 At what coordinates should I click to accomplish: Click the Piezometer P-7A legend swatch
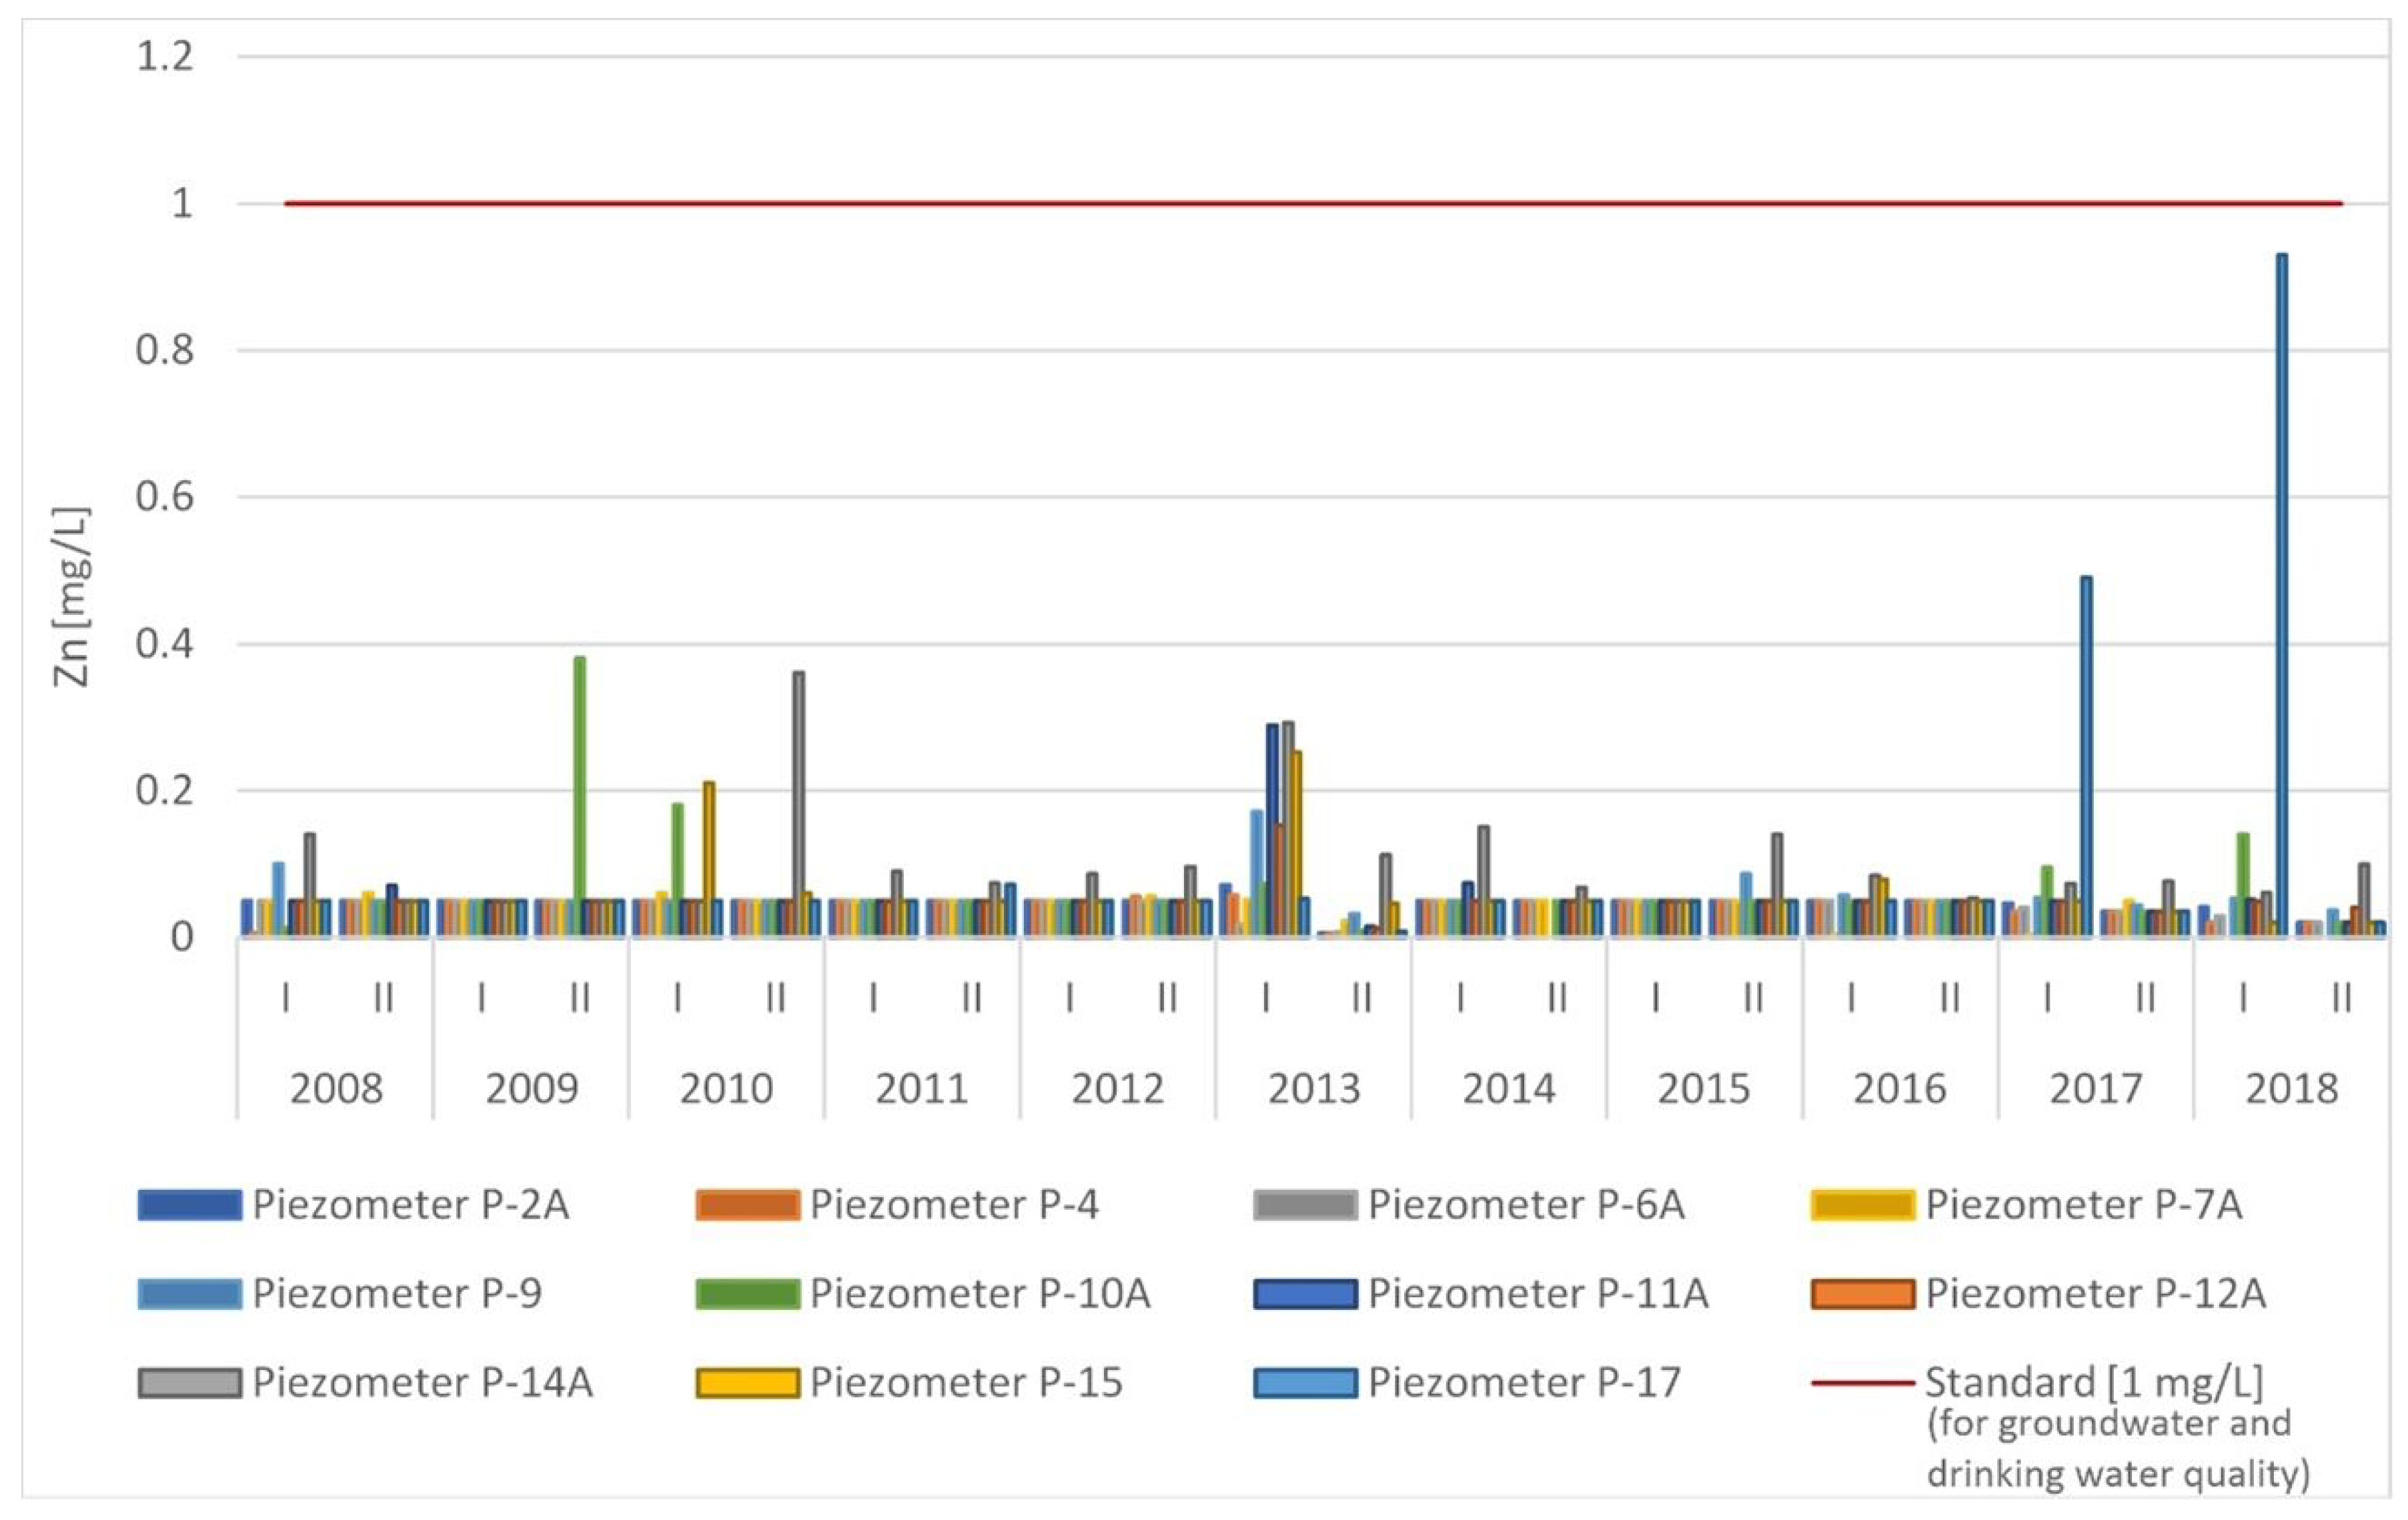click(x=1862, y=1205)
